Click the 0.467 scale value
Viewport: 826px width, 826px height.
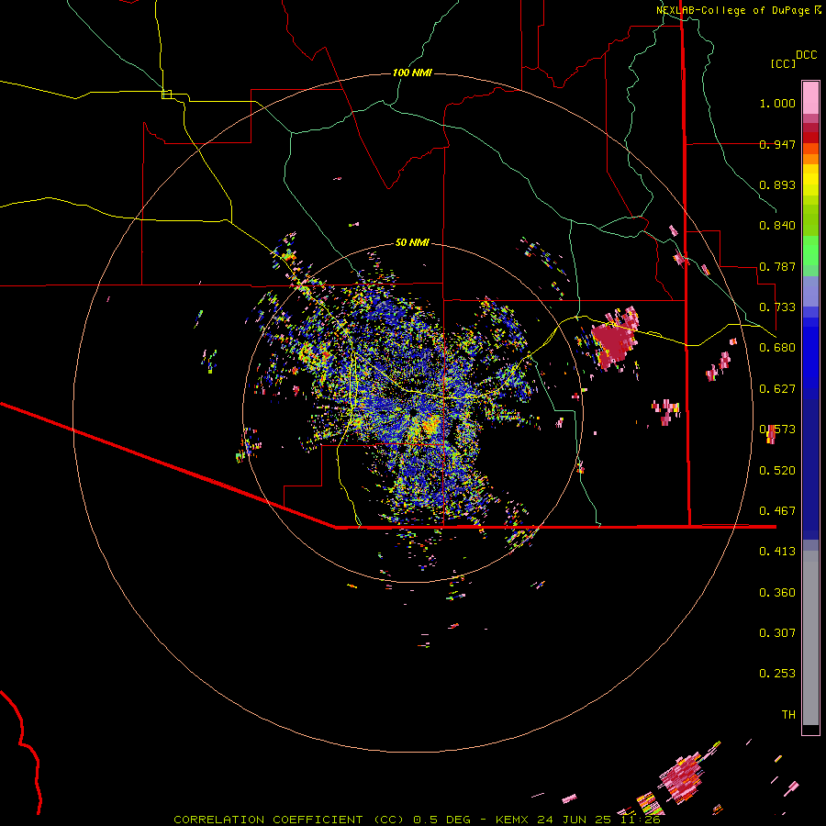tap(777, 511)
